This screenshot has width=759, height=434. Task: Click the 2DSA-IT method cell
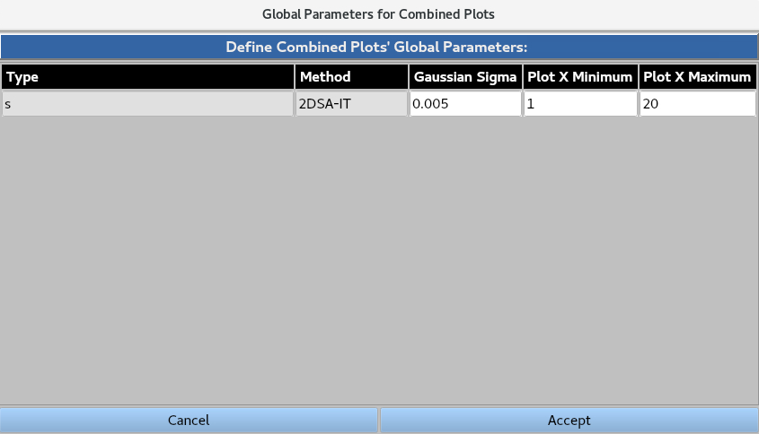351,104
